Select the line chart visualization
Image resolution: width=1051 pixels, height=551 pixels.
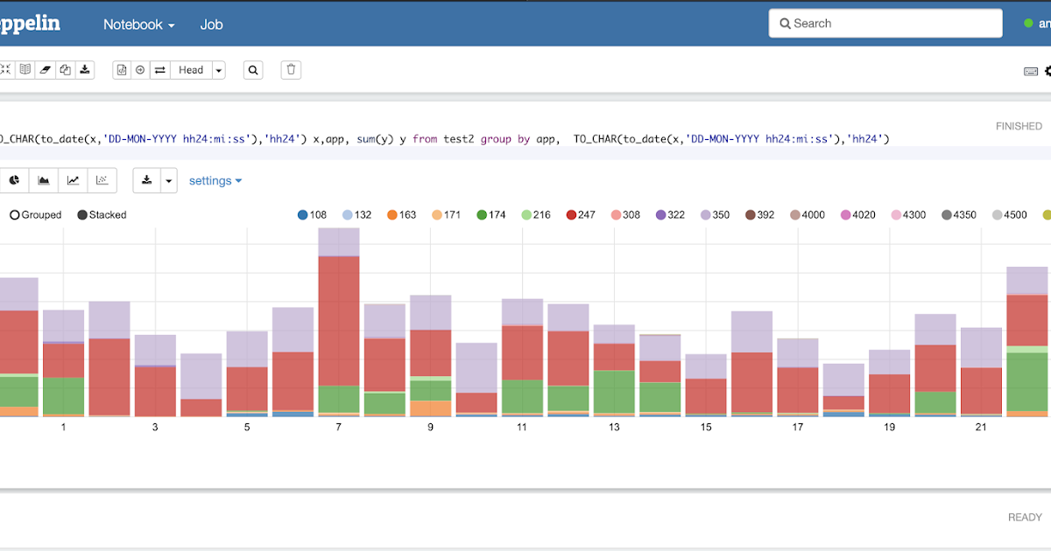73,179
